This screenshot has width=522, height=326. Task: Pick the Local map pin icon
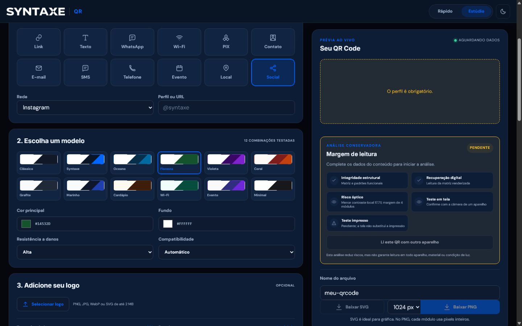226,68
